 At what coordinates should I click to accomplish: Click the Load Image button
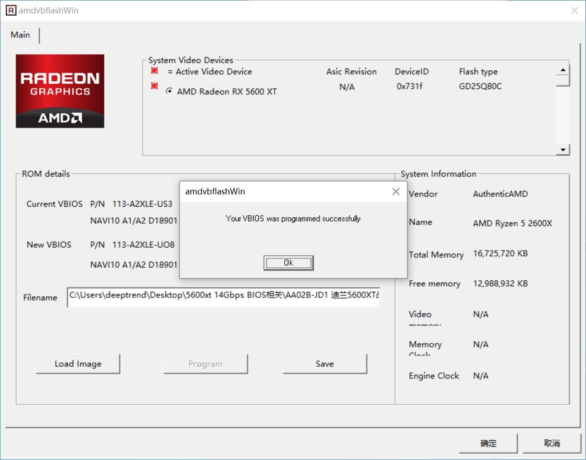78,364
